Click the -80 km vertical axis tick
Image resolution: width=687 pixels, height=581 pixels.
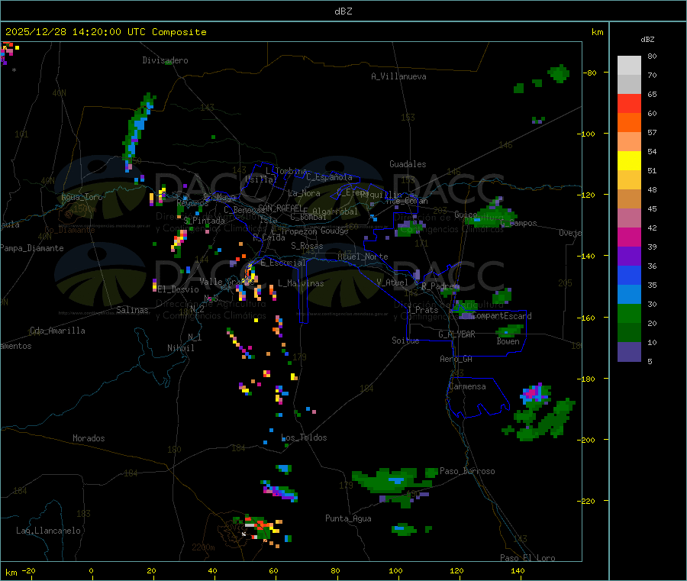[x=590, y=73]
